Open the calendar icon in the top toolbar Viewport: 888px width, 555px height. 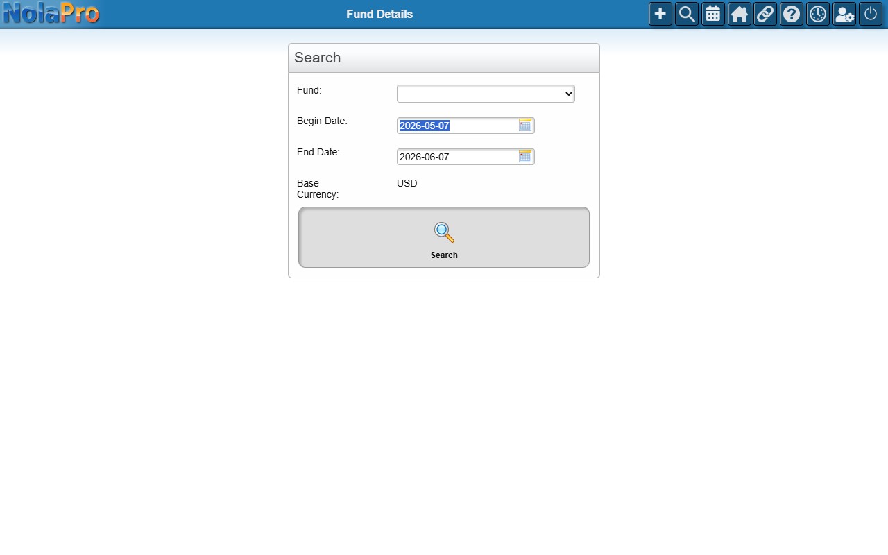[713, 14]
